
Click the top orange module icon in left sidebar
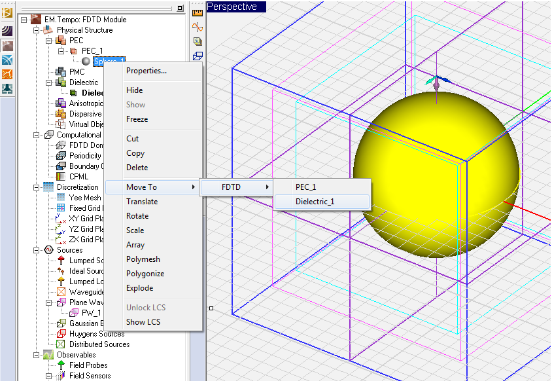tap(8, 12)
